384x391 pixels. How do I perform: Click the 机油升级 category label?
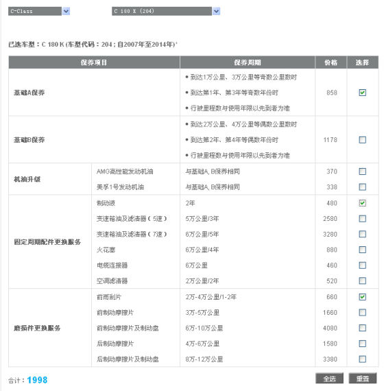(27, 179)
